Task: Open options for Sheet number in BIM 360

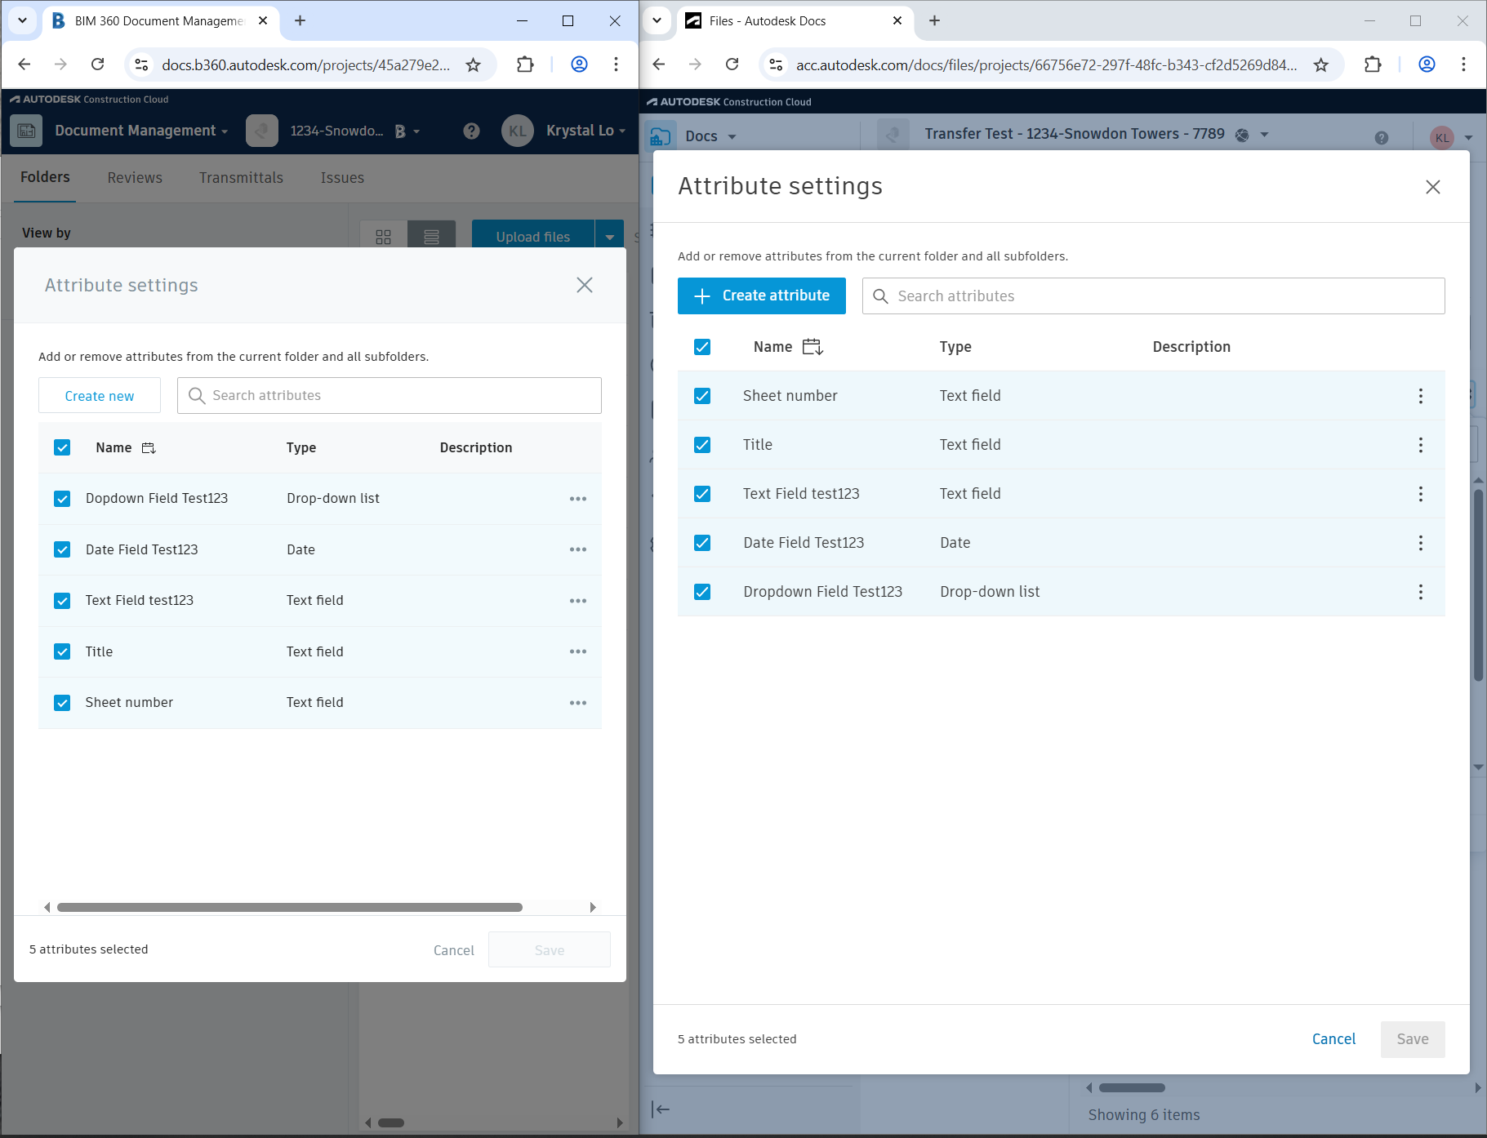Action: point(578,703)
